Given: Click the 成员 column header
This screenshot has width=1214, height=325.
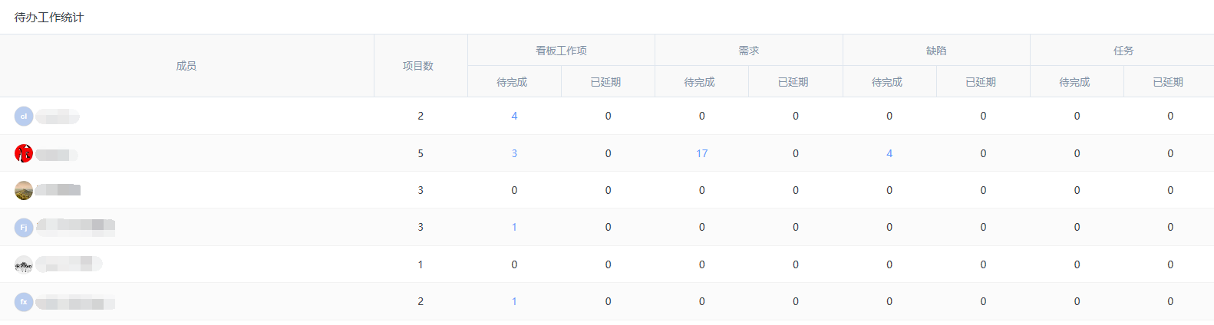Looking at the screenshot, I should coord(186,66).
